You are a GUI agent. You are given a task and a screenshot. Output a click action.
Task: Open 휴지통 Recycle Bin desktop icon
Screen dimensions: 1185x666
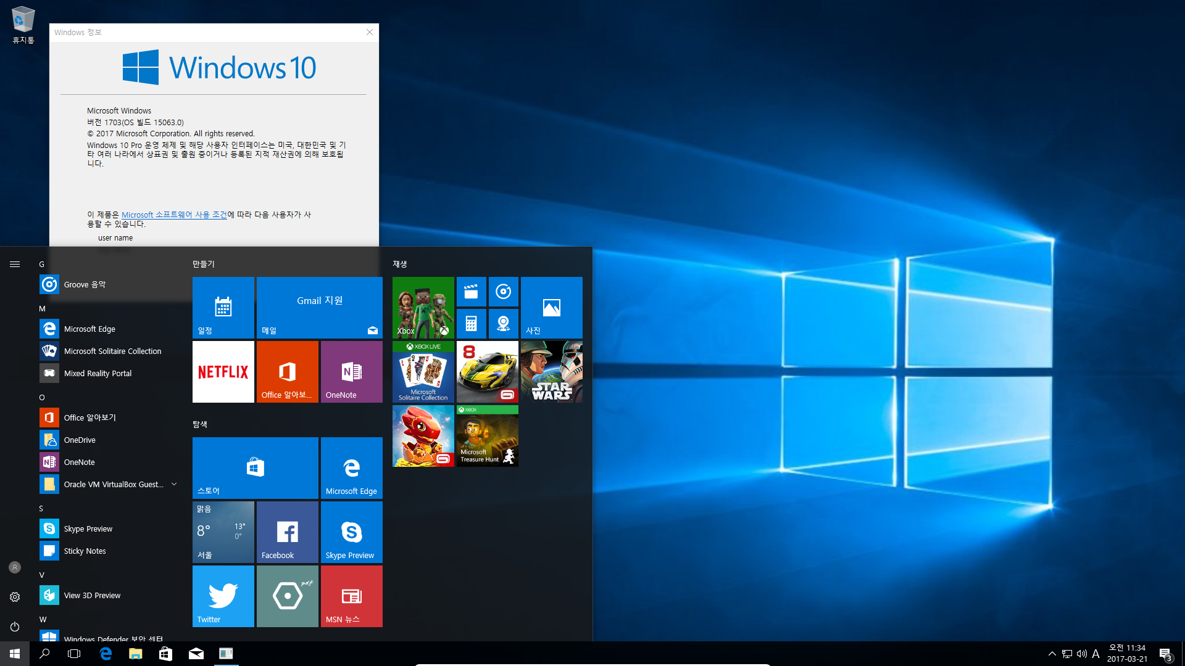tap(23, 25)
